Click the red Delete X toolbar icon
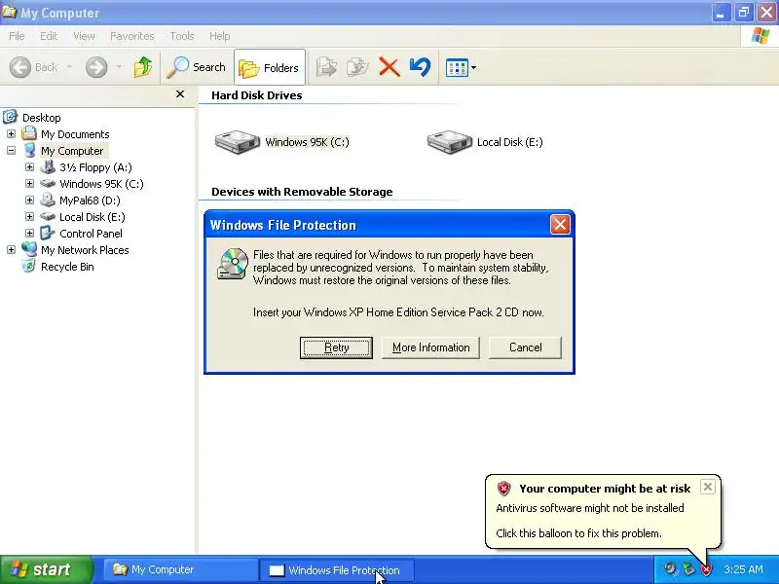 coord(389,67)
